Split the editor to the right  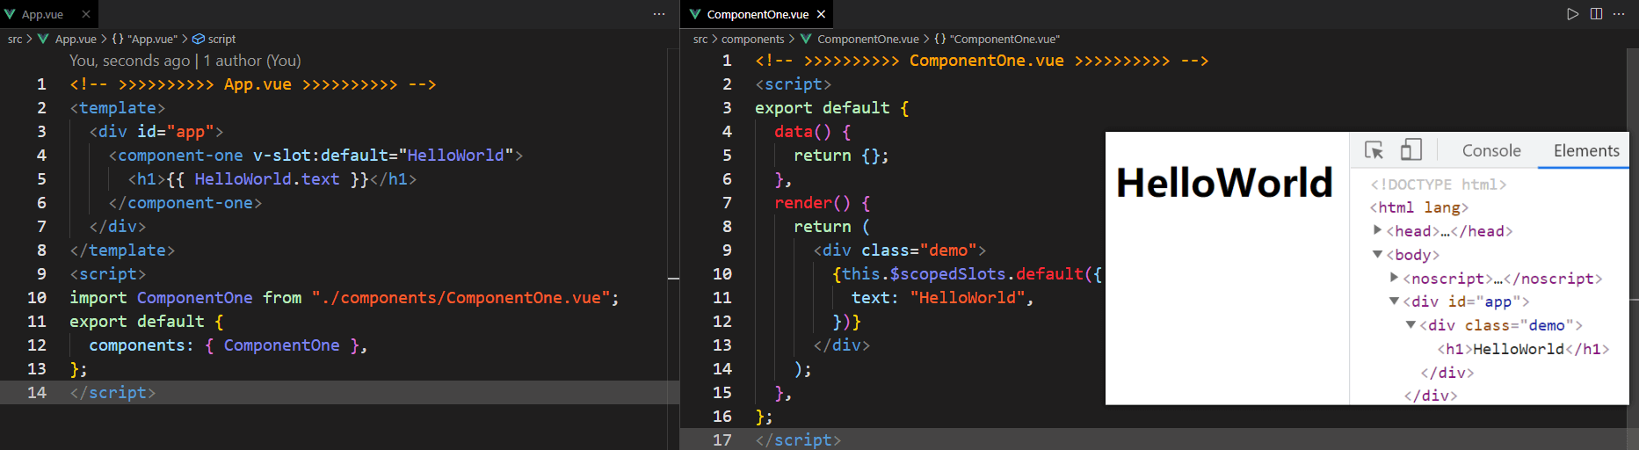[x=1596, y=14]
